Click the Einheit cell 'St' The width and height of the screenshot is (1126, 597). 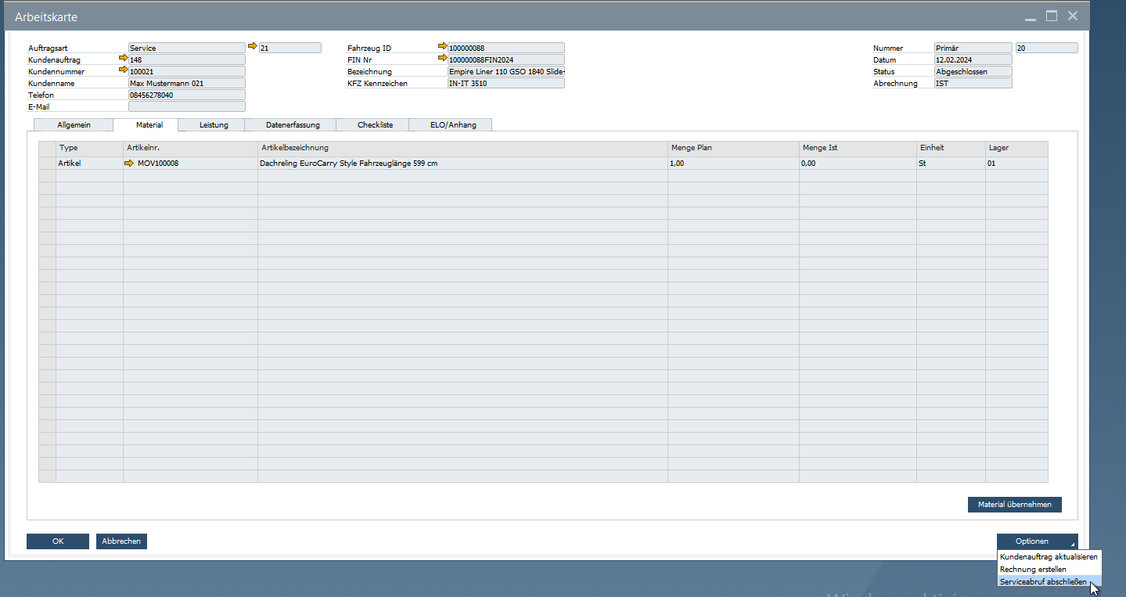(951, 164)
